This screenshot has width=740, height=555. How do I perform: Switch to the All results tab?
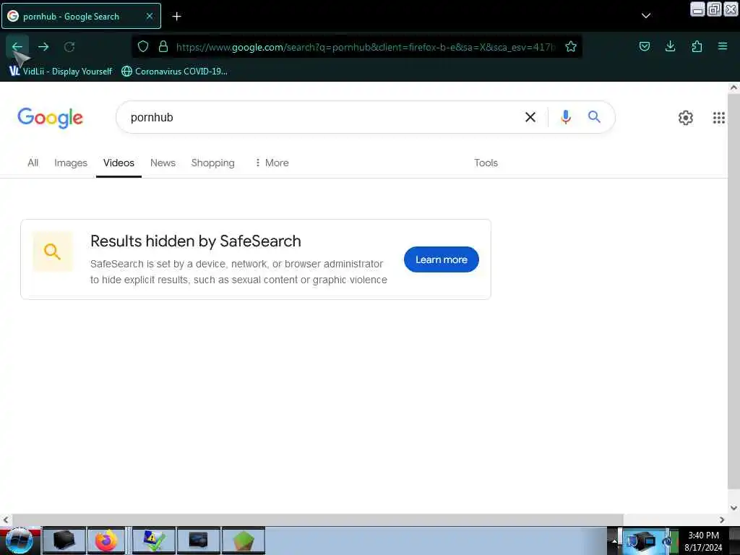pyautogui.click(x=33, y=163)
